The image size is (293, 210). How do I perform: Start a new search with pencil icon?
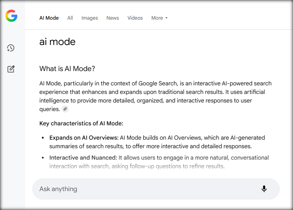tap(11, 69)
